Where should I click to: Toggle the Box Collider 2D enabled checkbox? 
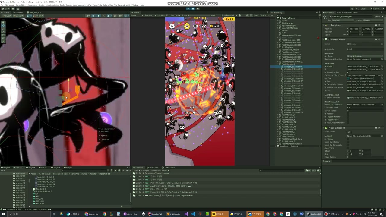coord(329,128)
